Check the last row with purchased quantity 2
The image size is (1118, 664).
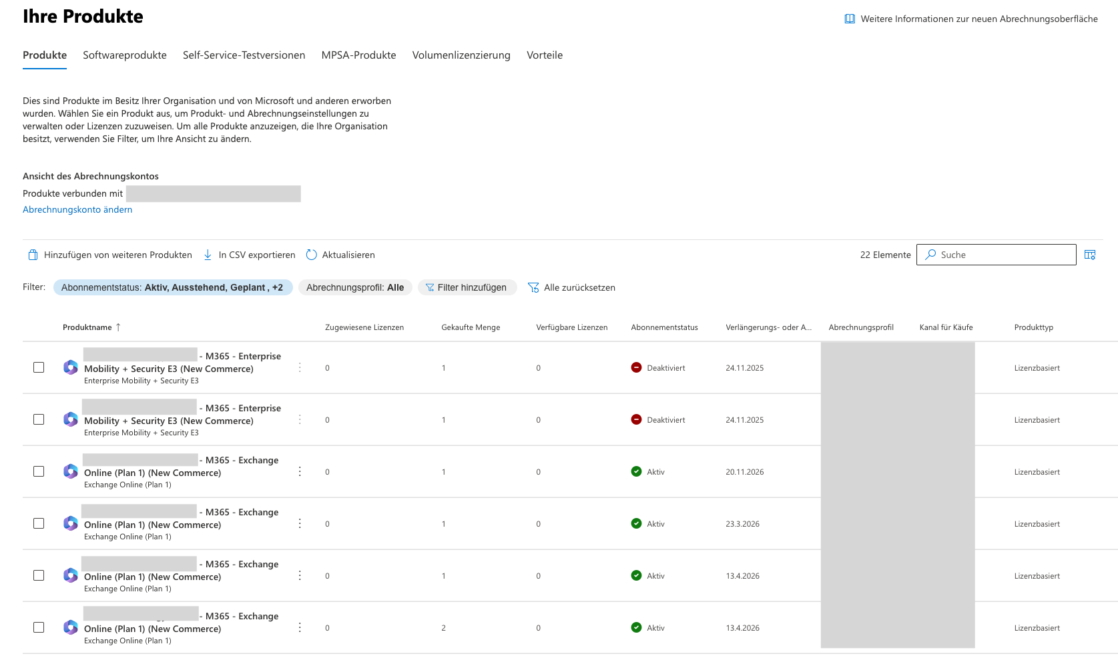coord(39,627)
